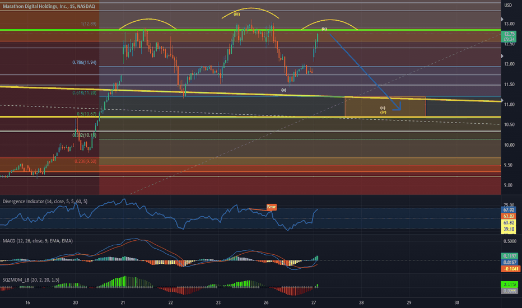Select the MACD (12, 26, close, 9) legend

click(x=38, y=241)
